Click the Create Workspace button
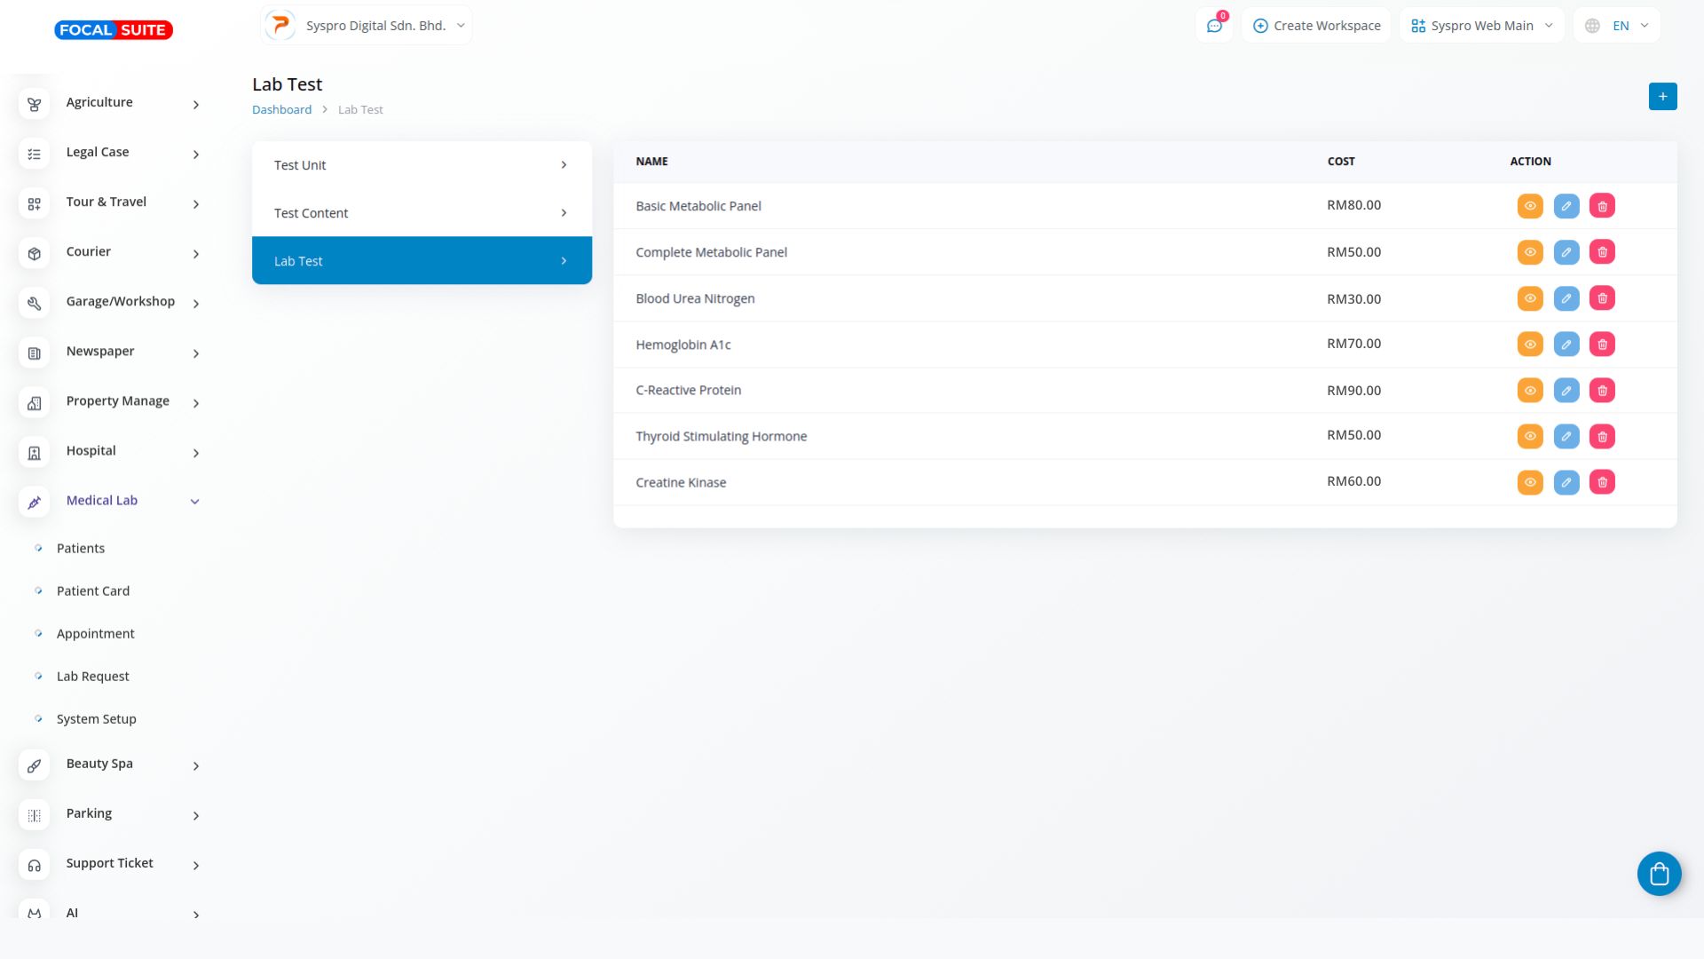 1316,26
